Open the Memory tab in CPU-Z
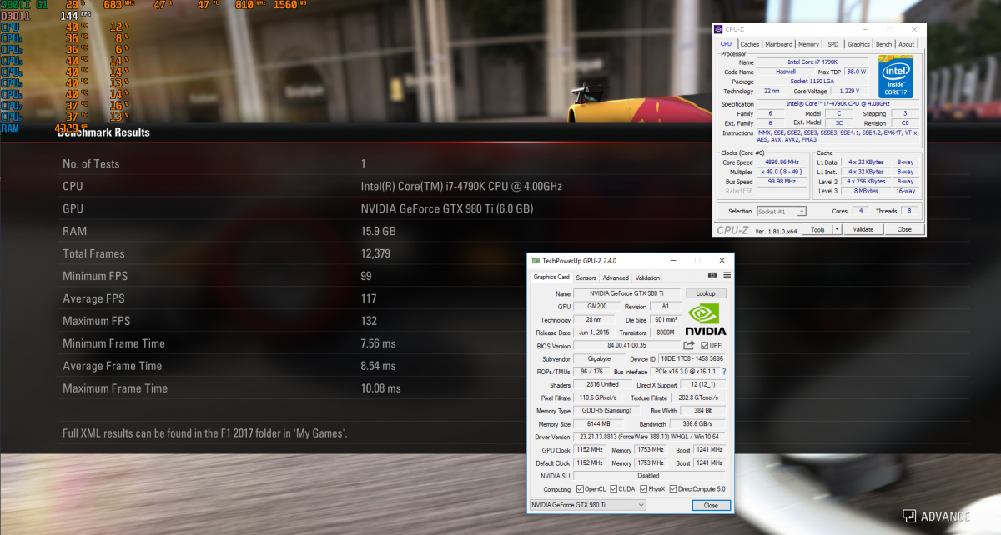1001x535 pixels. (808, 44)
